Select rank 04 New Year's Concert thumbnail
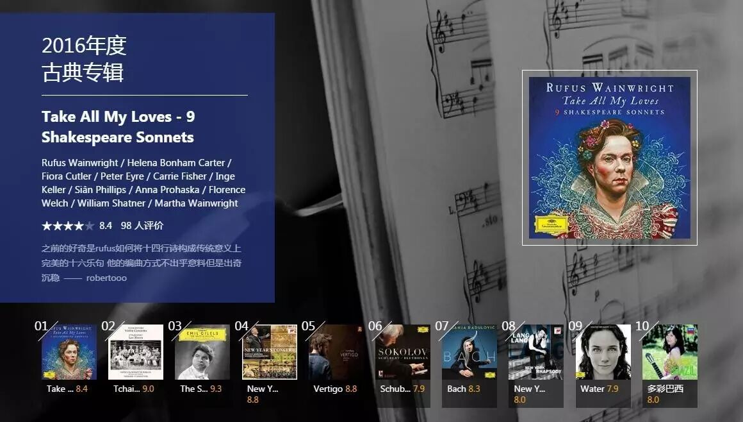The height and width of the screenshot is (422, 743). (270, 352)
